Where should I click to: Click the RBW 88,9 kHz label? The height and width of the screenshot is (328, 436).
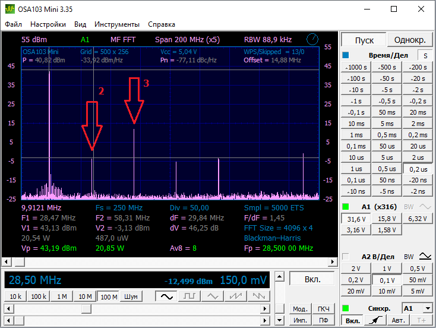coord(268,39)
